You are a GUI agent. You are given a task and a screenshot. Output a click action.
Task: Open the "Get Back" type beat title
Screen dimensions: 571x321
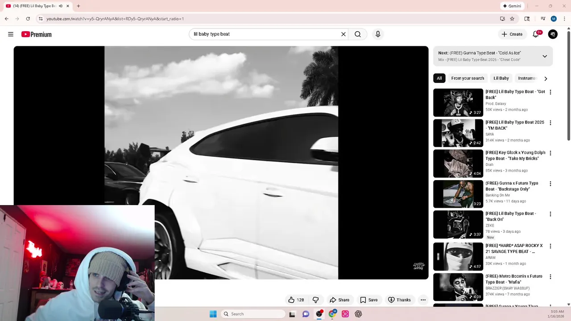pyautogui.click(x=515, y=95)
